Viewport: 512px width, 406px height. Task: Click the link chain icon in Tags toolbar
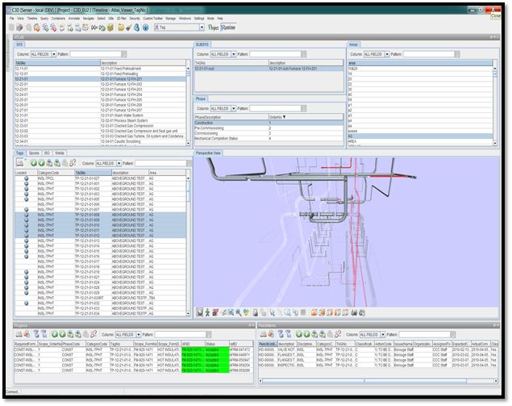point(73,162)
